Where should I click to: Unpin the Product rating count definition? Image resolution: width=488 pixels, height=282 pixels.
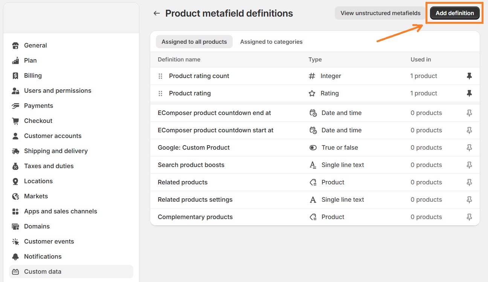click(x=469, y=76)
